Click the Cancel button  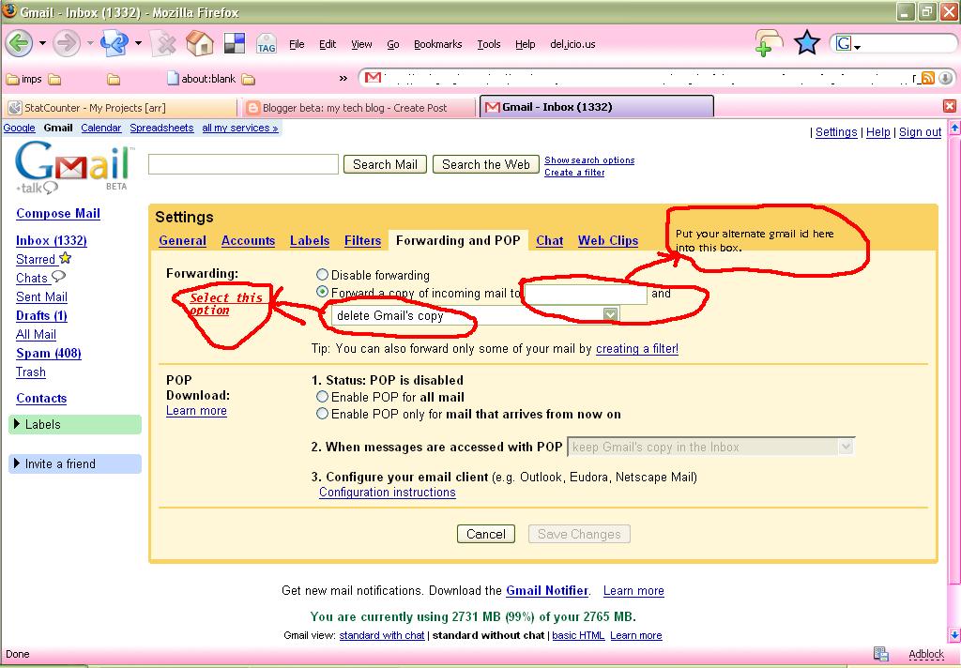coord(486,534)
